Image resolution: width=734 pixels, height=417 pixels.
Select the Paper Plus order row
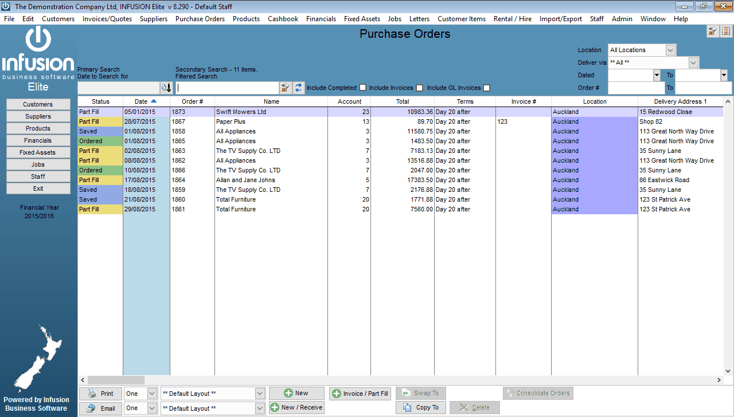point(400,121)
